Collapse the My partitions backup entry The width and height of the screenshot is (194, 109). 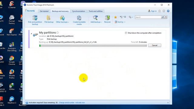[31, 34]
